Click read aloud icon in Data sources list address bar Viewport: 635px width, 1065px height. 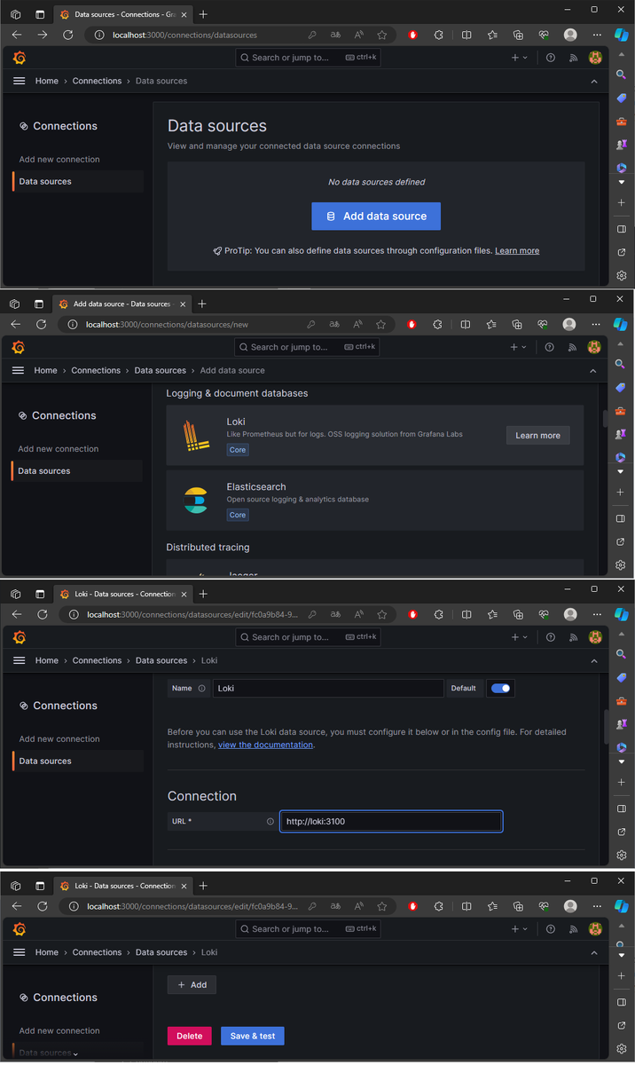click(359, 35)
